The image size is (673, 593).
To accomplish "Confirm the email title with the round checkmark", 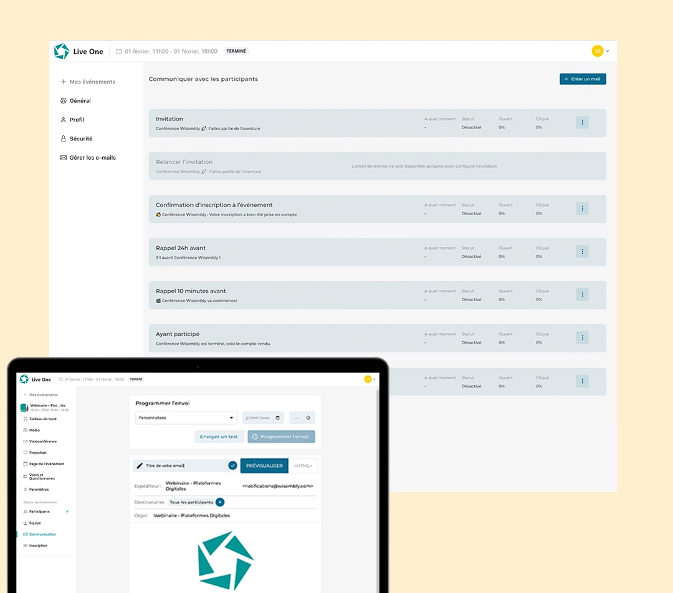I will pos(232,465).
